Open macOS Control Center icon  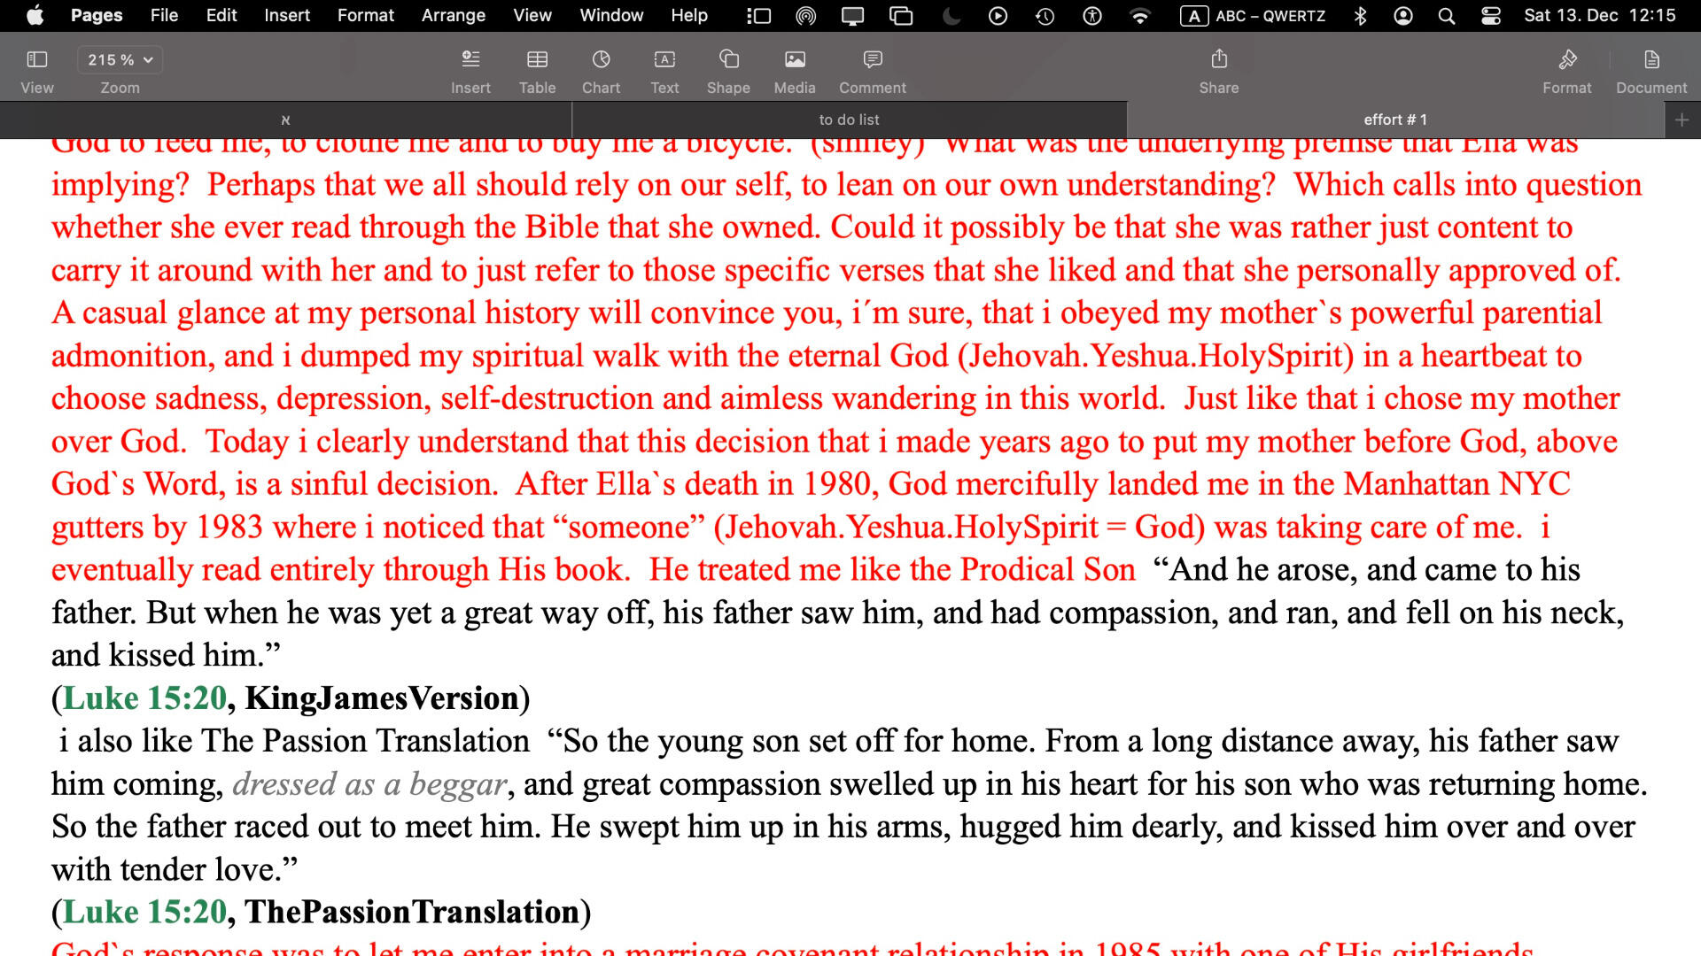pyautogui.click(x=1491, y=16)
